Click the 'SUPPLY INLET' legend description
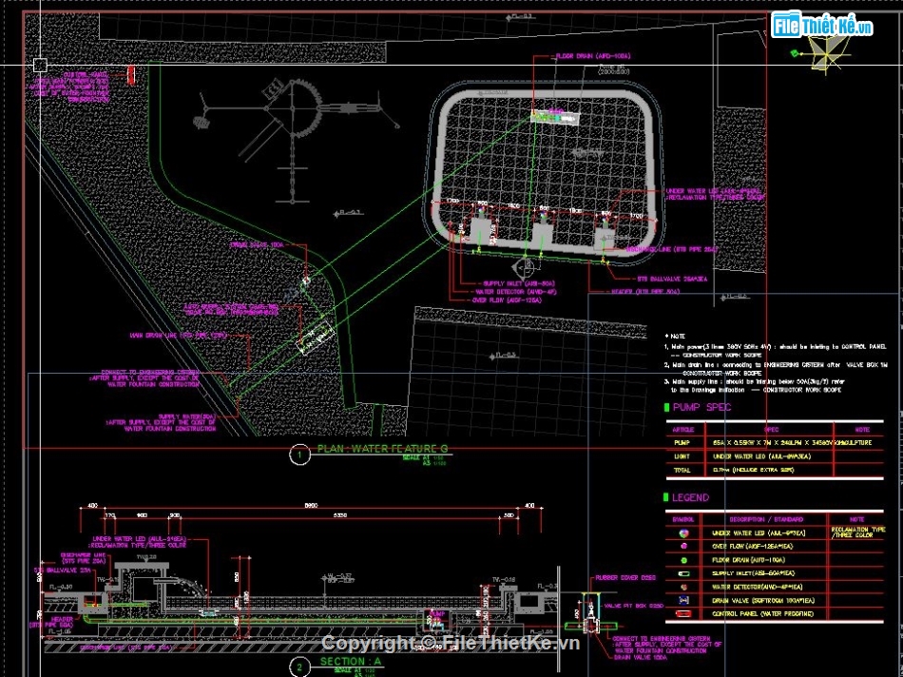Viewport: 903px width, 677px height. point(753,574)
